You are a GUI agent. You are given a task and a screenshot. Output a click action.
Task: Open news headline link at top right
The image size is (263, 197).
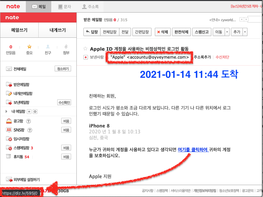pyautogui.click(x=246, y=6)
